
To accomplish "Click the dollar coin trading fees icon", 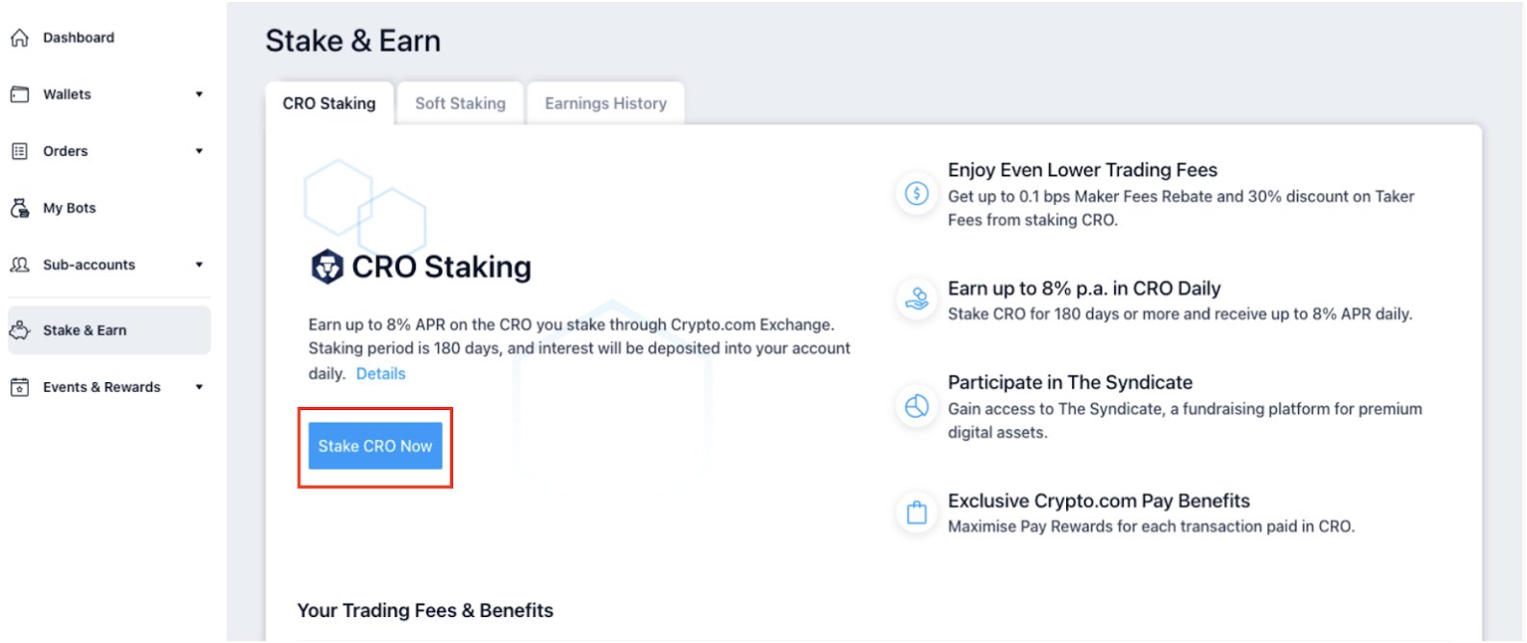I will click(917, 193).
